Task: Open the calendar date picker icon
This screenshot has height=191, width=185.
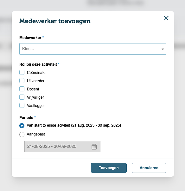Action: click(x=94, y=147)
